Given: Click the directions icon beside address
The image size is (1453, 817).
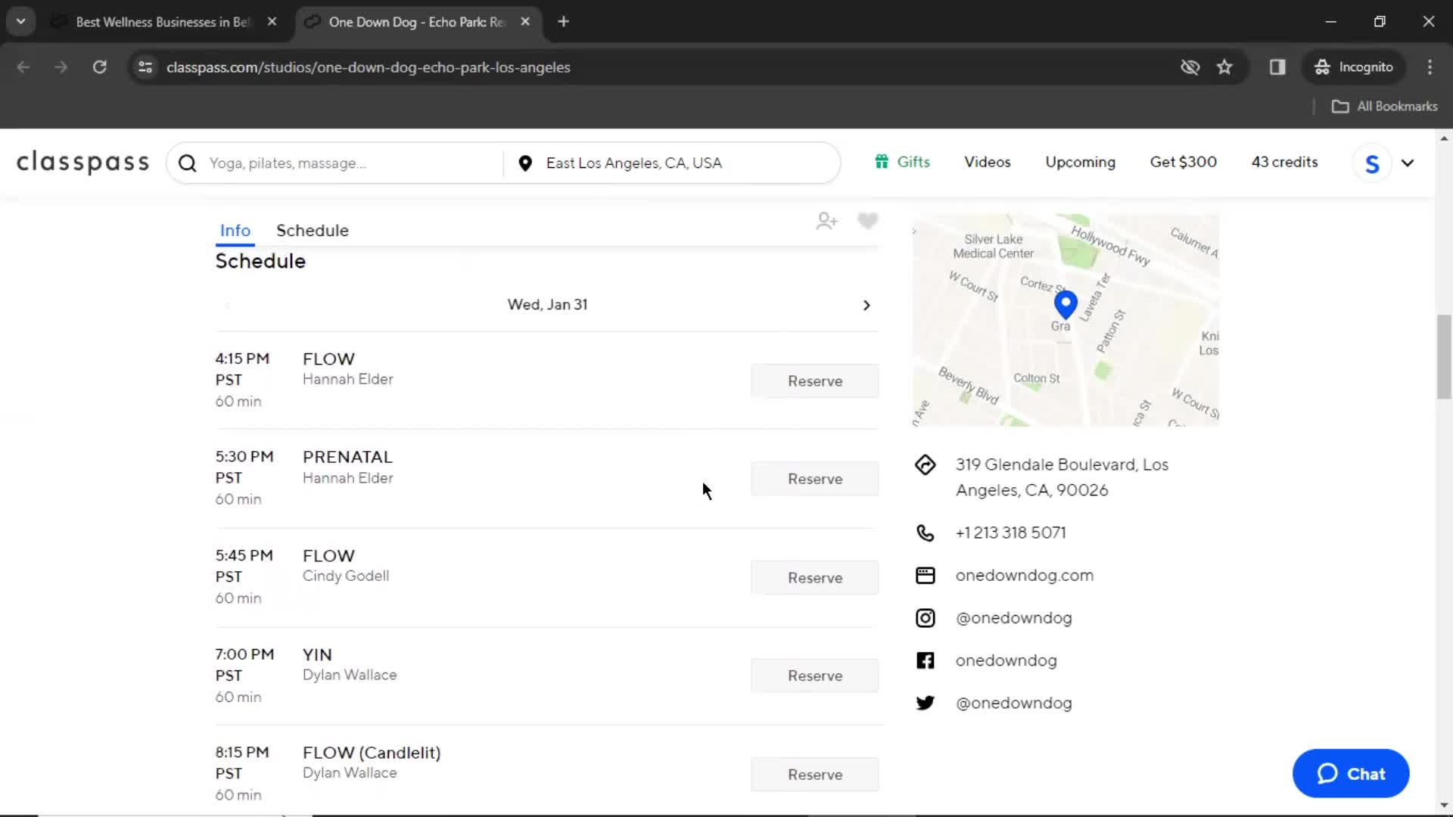Looking at the screenshot, I should pyautogui.click(x=925, y=464).
